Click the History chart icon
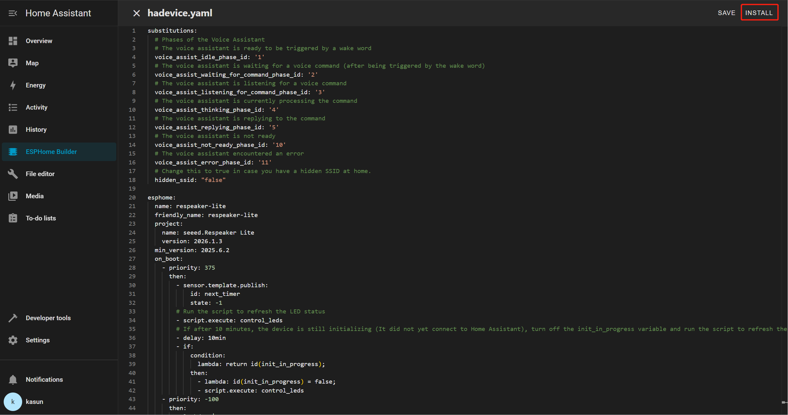Image resolution: width=788 pixels, height=415 pixels. [13, 130]
